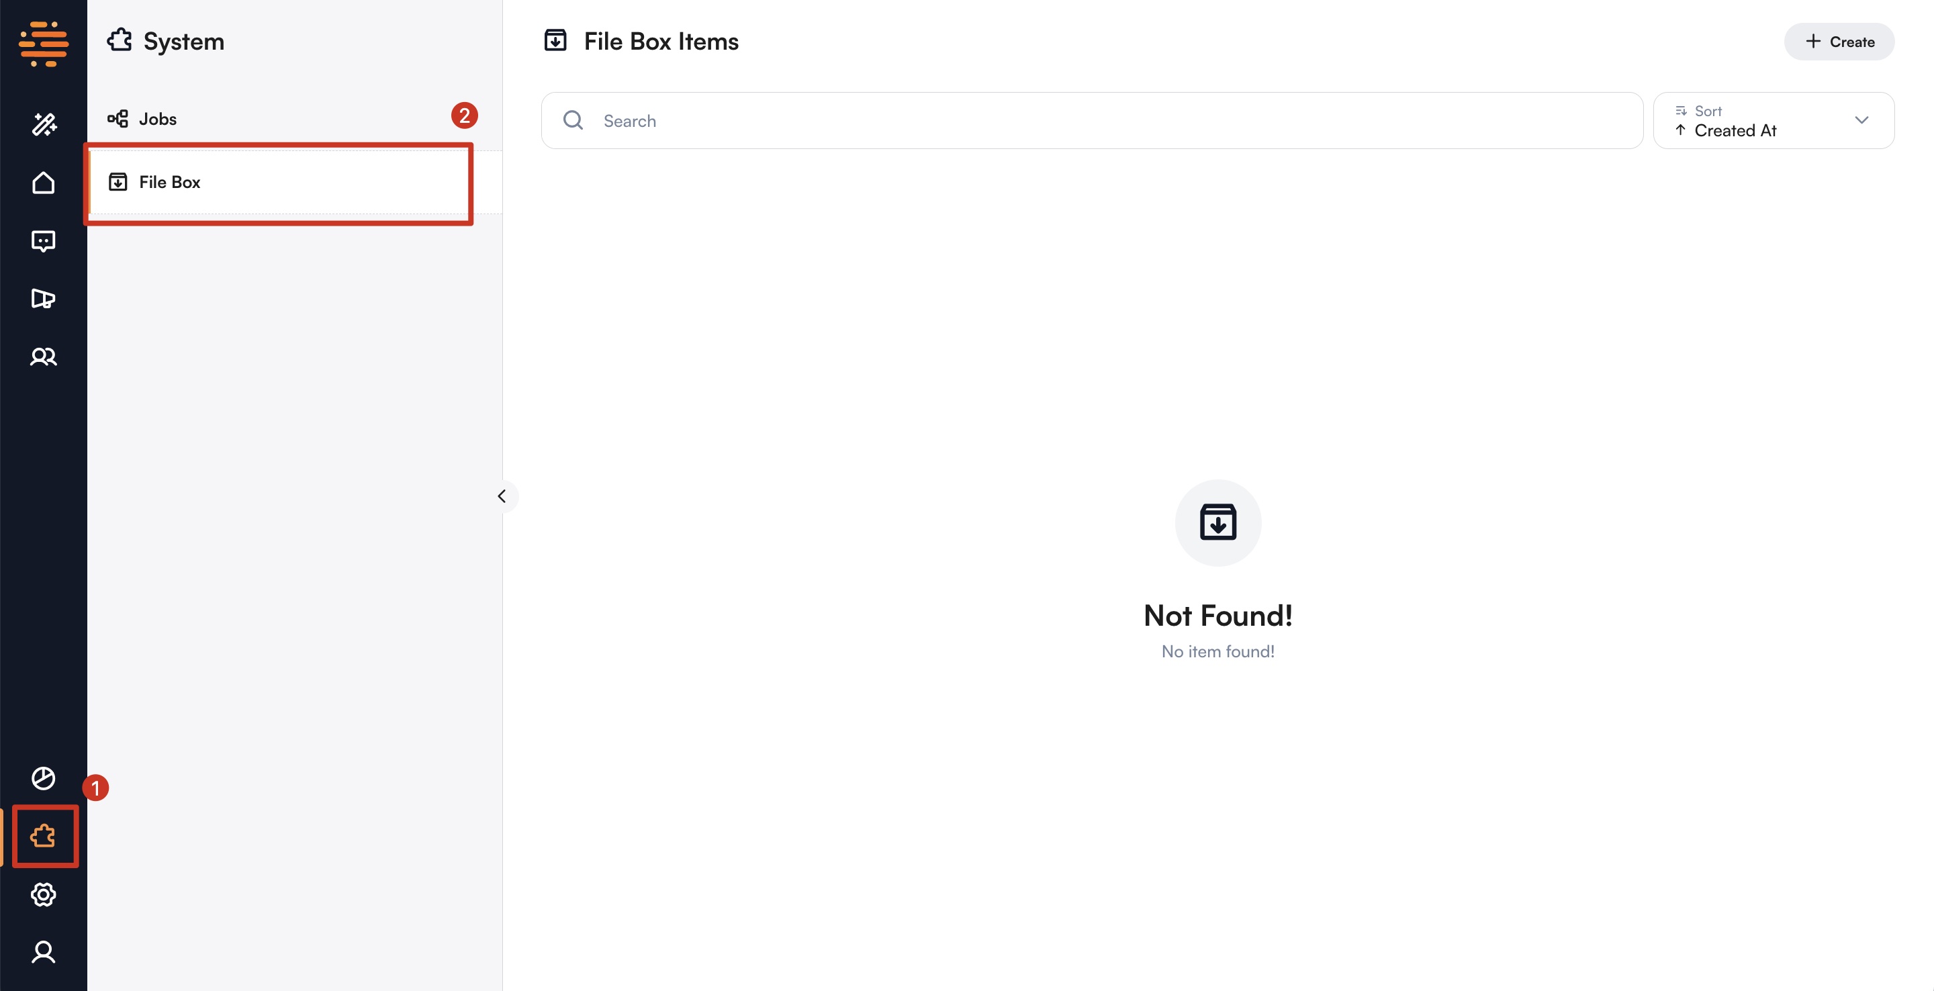Open the user profile sidebar icon
The height and width of the screenshot is (991, 1934).
[44, 952]
